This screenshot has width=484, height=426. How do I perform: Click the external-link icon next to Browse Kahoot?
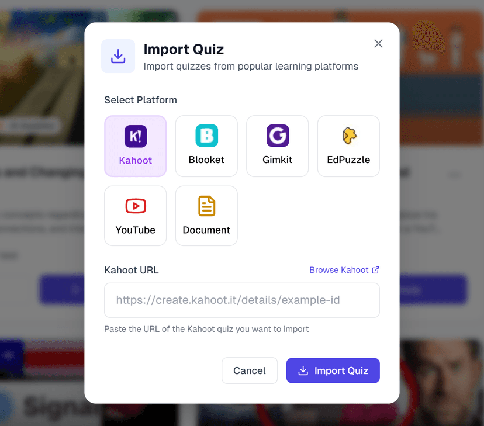(376, 269)
